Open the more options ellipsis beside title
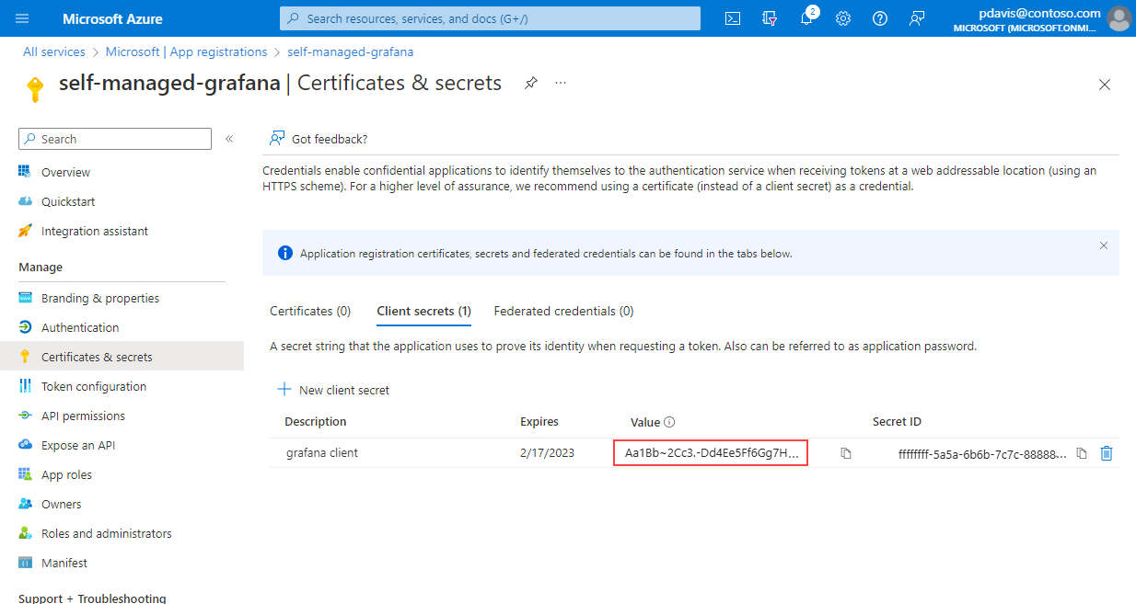1136x604 pixels. tap(561, 83)
